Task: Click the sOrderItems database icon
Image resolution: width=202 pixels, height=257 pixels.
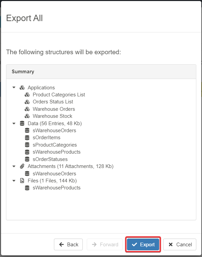Action: pos(27,138)
